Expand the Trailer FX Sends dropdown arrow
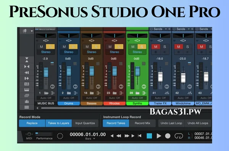The width and height of the screenshot is (229, 151). [166, 29]
